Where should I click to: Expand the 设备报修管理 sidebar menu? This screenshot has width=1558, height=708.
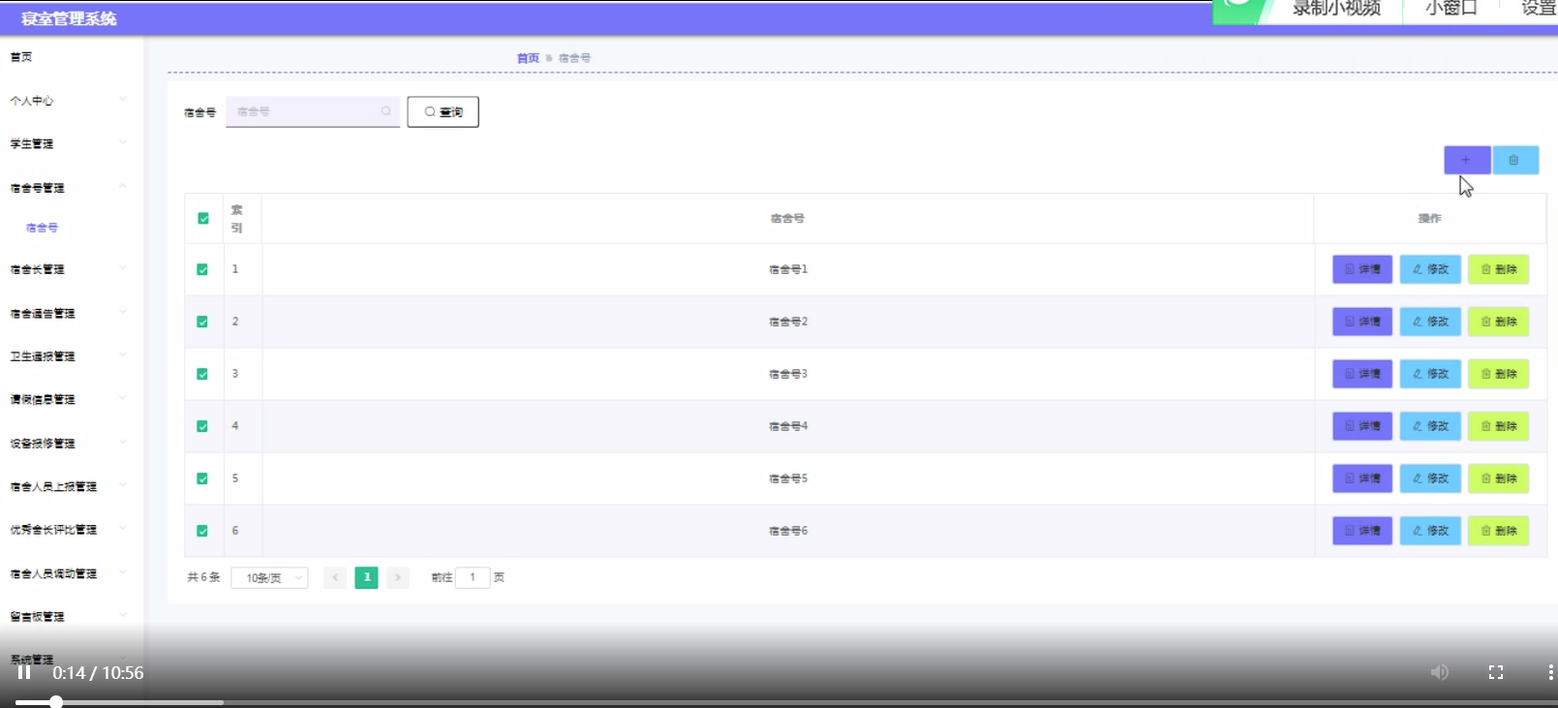(68, 443)
